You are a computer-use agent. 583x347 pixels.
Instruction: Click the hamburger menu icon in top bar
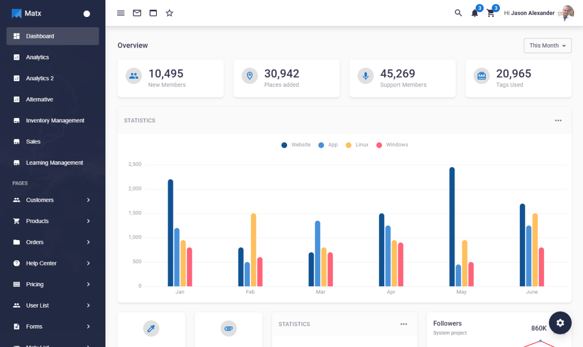pos(121,13)
